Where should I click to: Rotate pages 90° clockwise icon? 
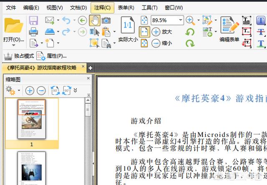coord(67,90)
